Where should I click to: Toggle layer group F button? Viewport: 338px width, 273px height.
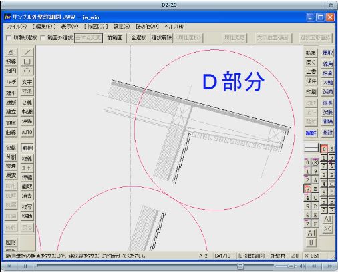[332, 210]
